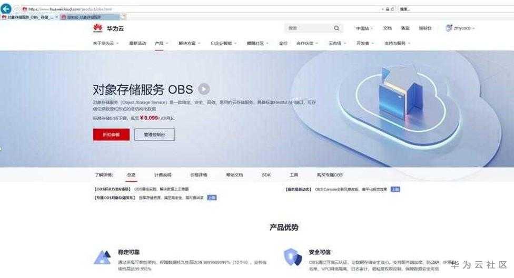The image size is (514, 278).
Task: Expand the 中国站 region dropdown
Action: (364, 28)
